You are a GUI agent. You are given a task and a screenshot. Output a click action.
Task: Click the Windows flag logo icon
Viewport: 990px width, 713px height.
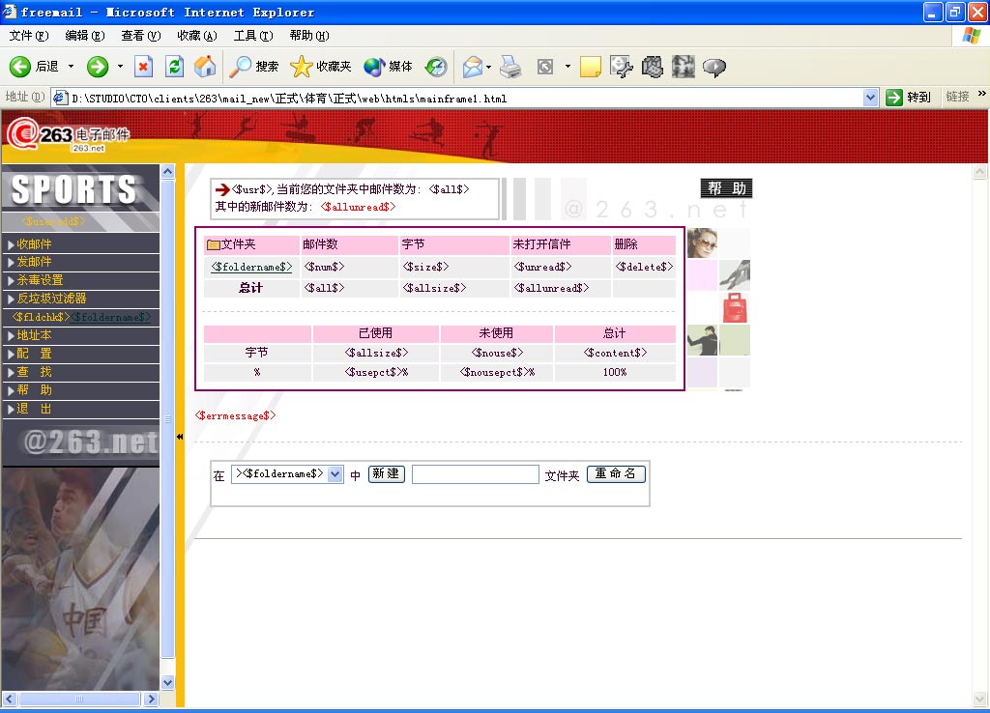tap(971, 36)
